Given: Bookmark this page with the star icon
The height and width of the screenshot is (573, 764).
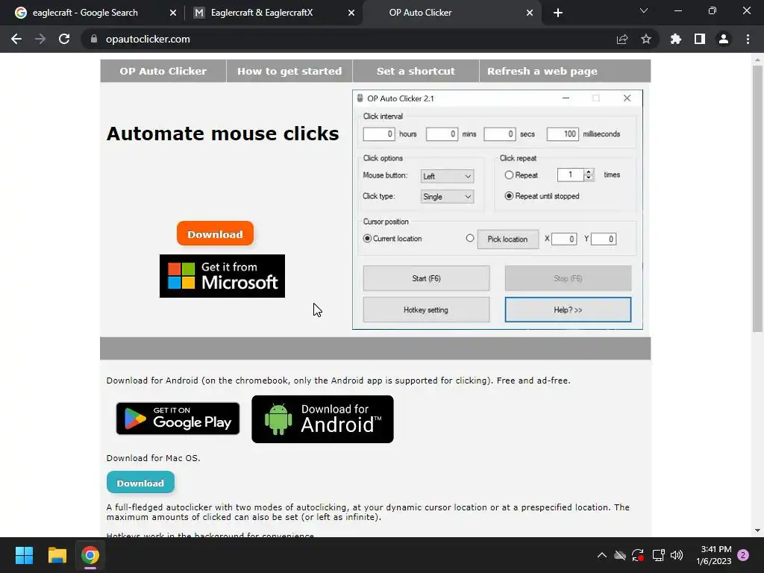Looking at the screenshot, I should 646,39.
